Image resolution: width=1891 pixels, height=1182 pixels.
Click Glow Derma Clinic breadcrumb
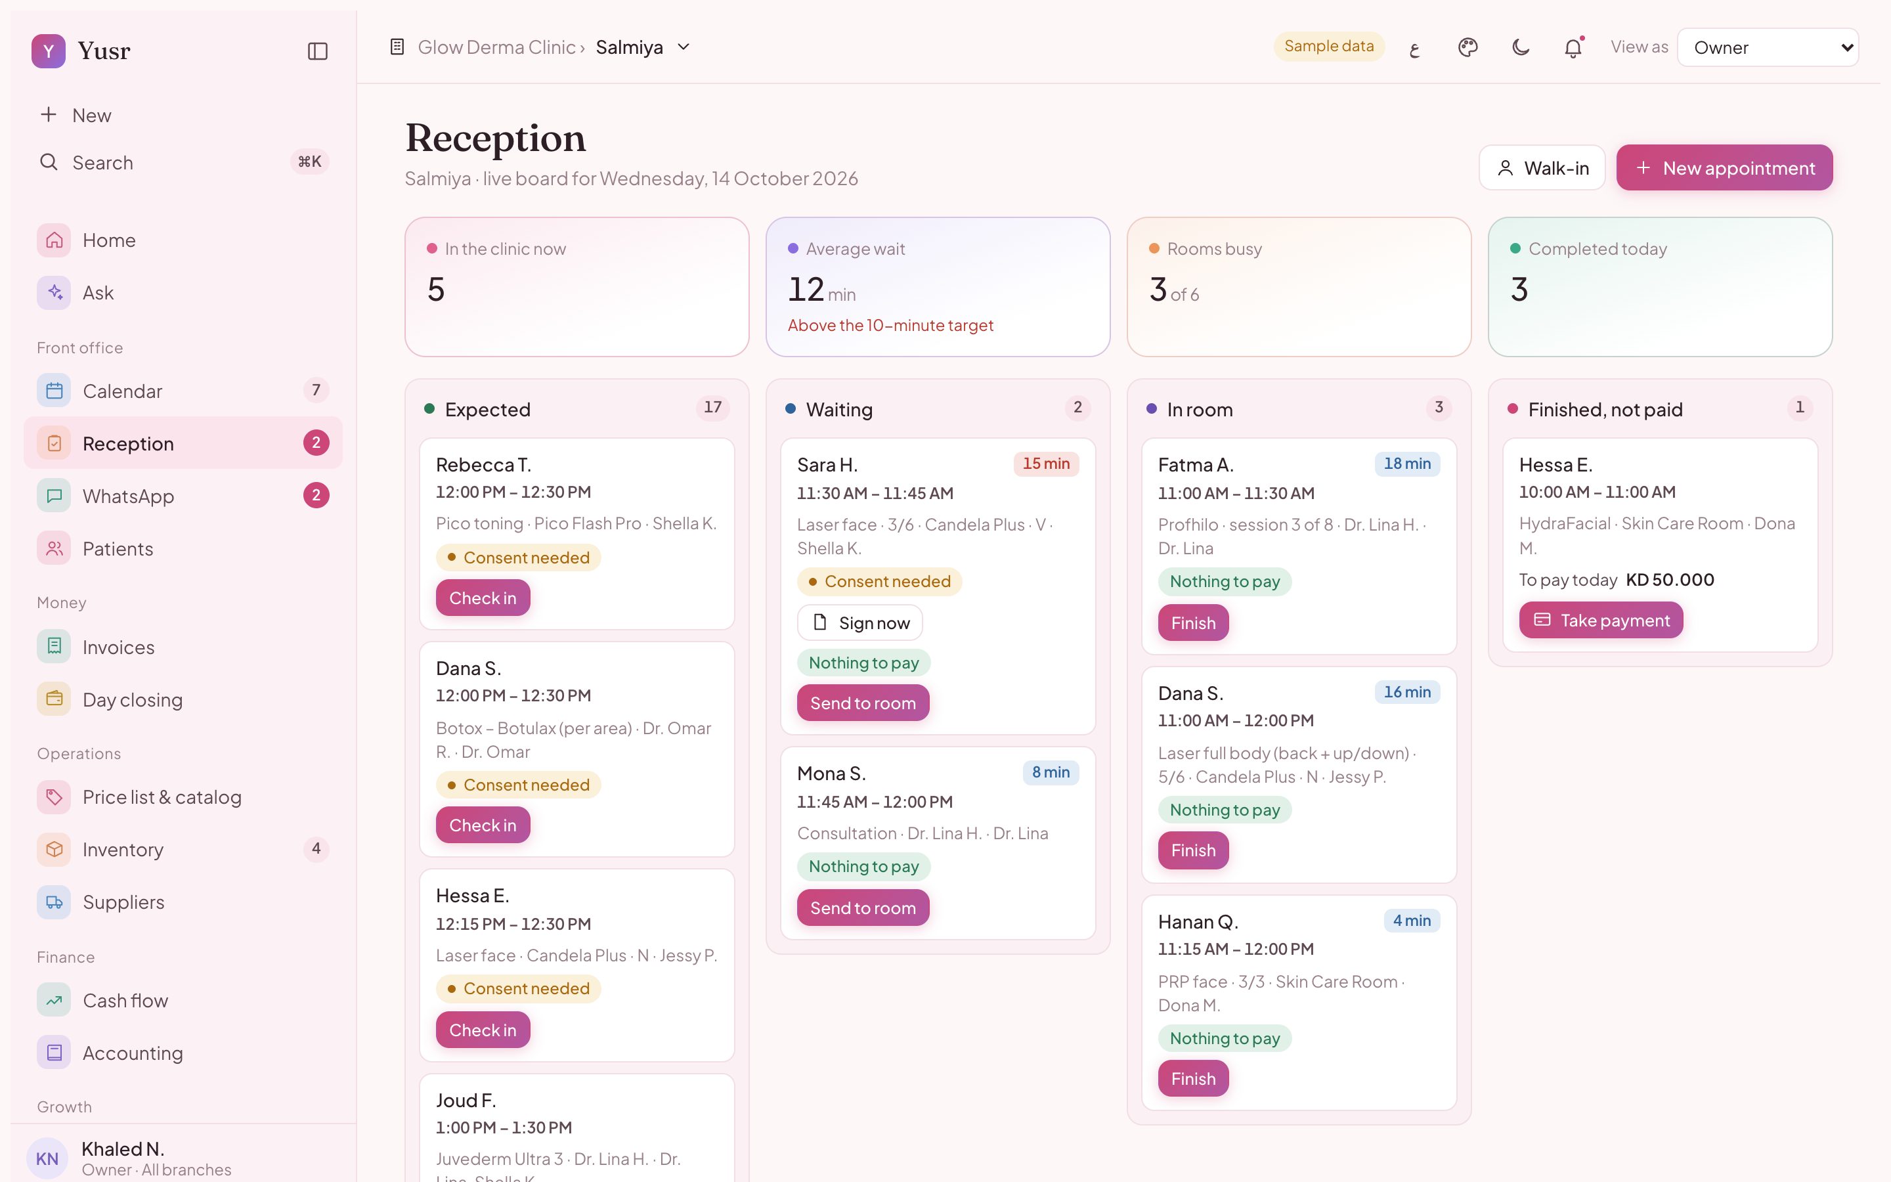496,48
